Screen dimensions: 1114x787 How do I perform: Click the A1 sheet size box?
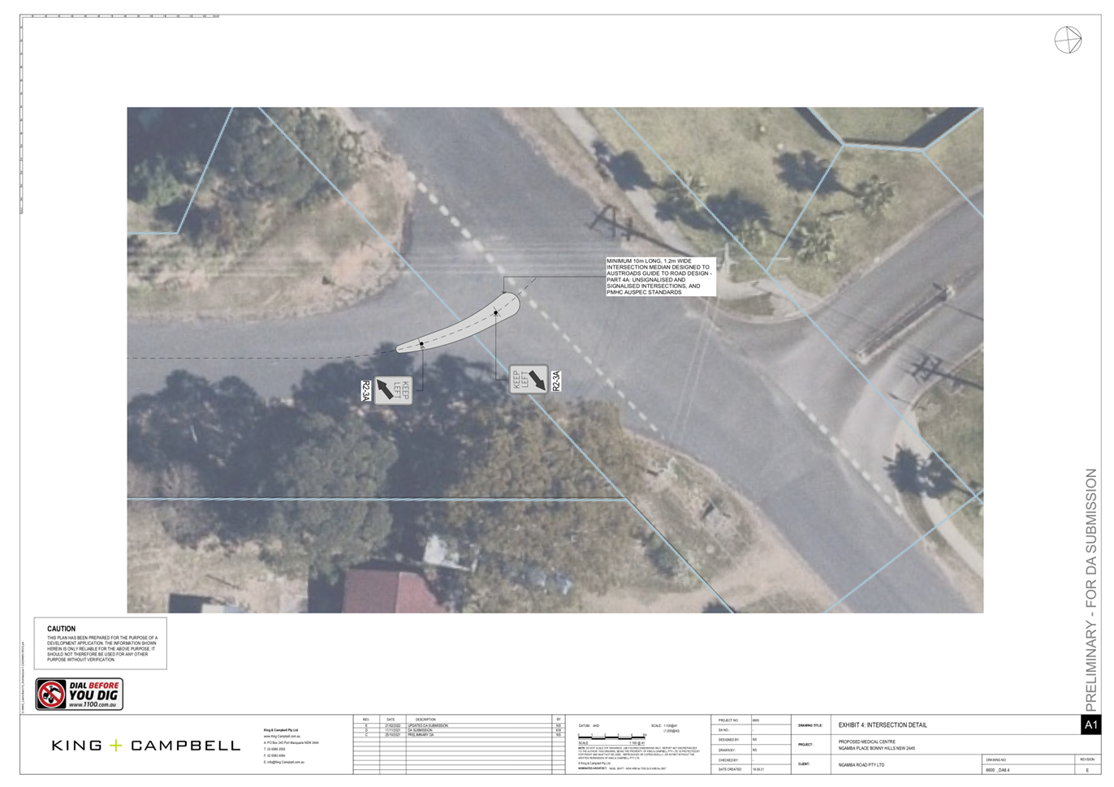tap(1090, 725)
